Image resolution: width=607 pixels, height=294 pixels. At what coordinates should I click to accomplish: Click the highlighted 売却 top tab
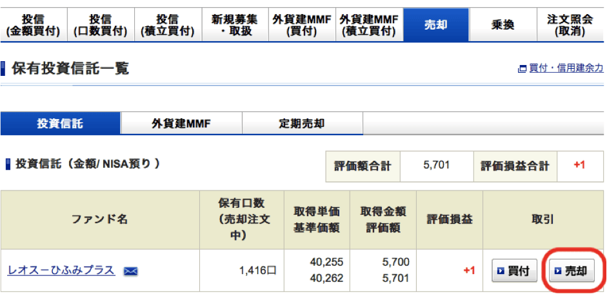[x=435, y=25]
